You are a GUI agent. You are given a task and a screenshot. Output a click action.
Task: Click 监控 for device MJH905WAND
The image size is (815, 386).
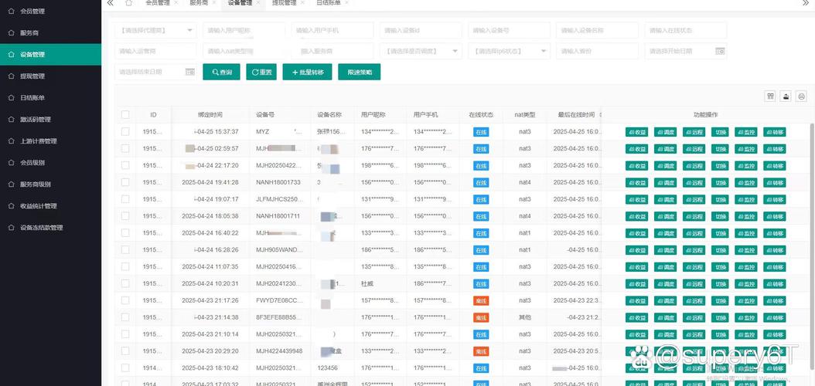[746, 250]
